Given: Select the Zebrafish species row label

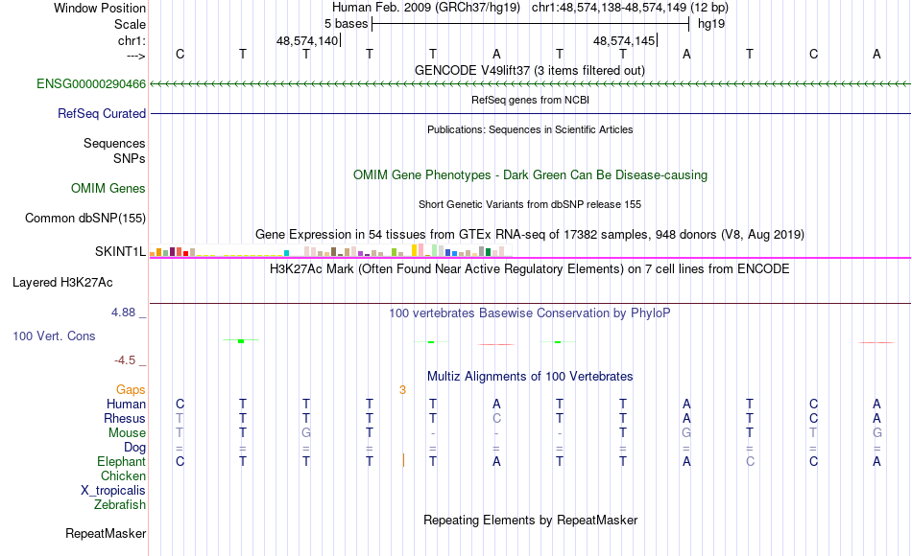Looking at the screenshot, I should coord(120,505).
